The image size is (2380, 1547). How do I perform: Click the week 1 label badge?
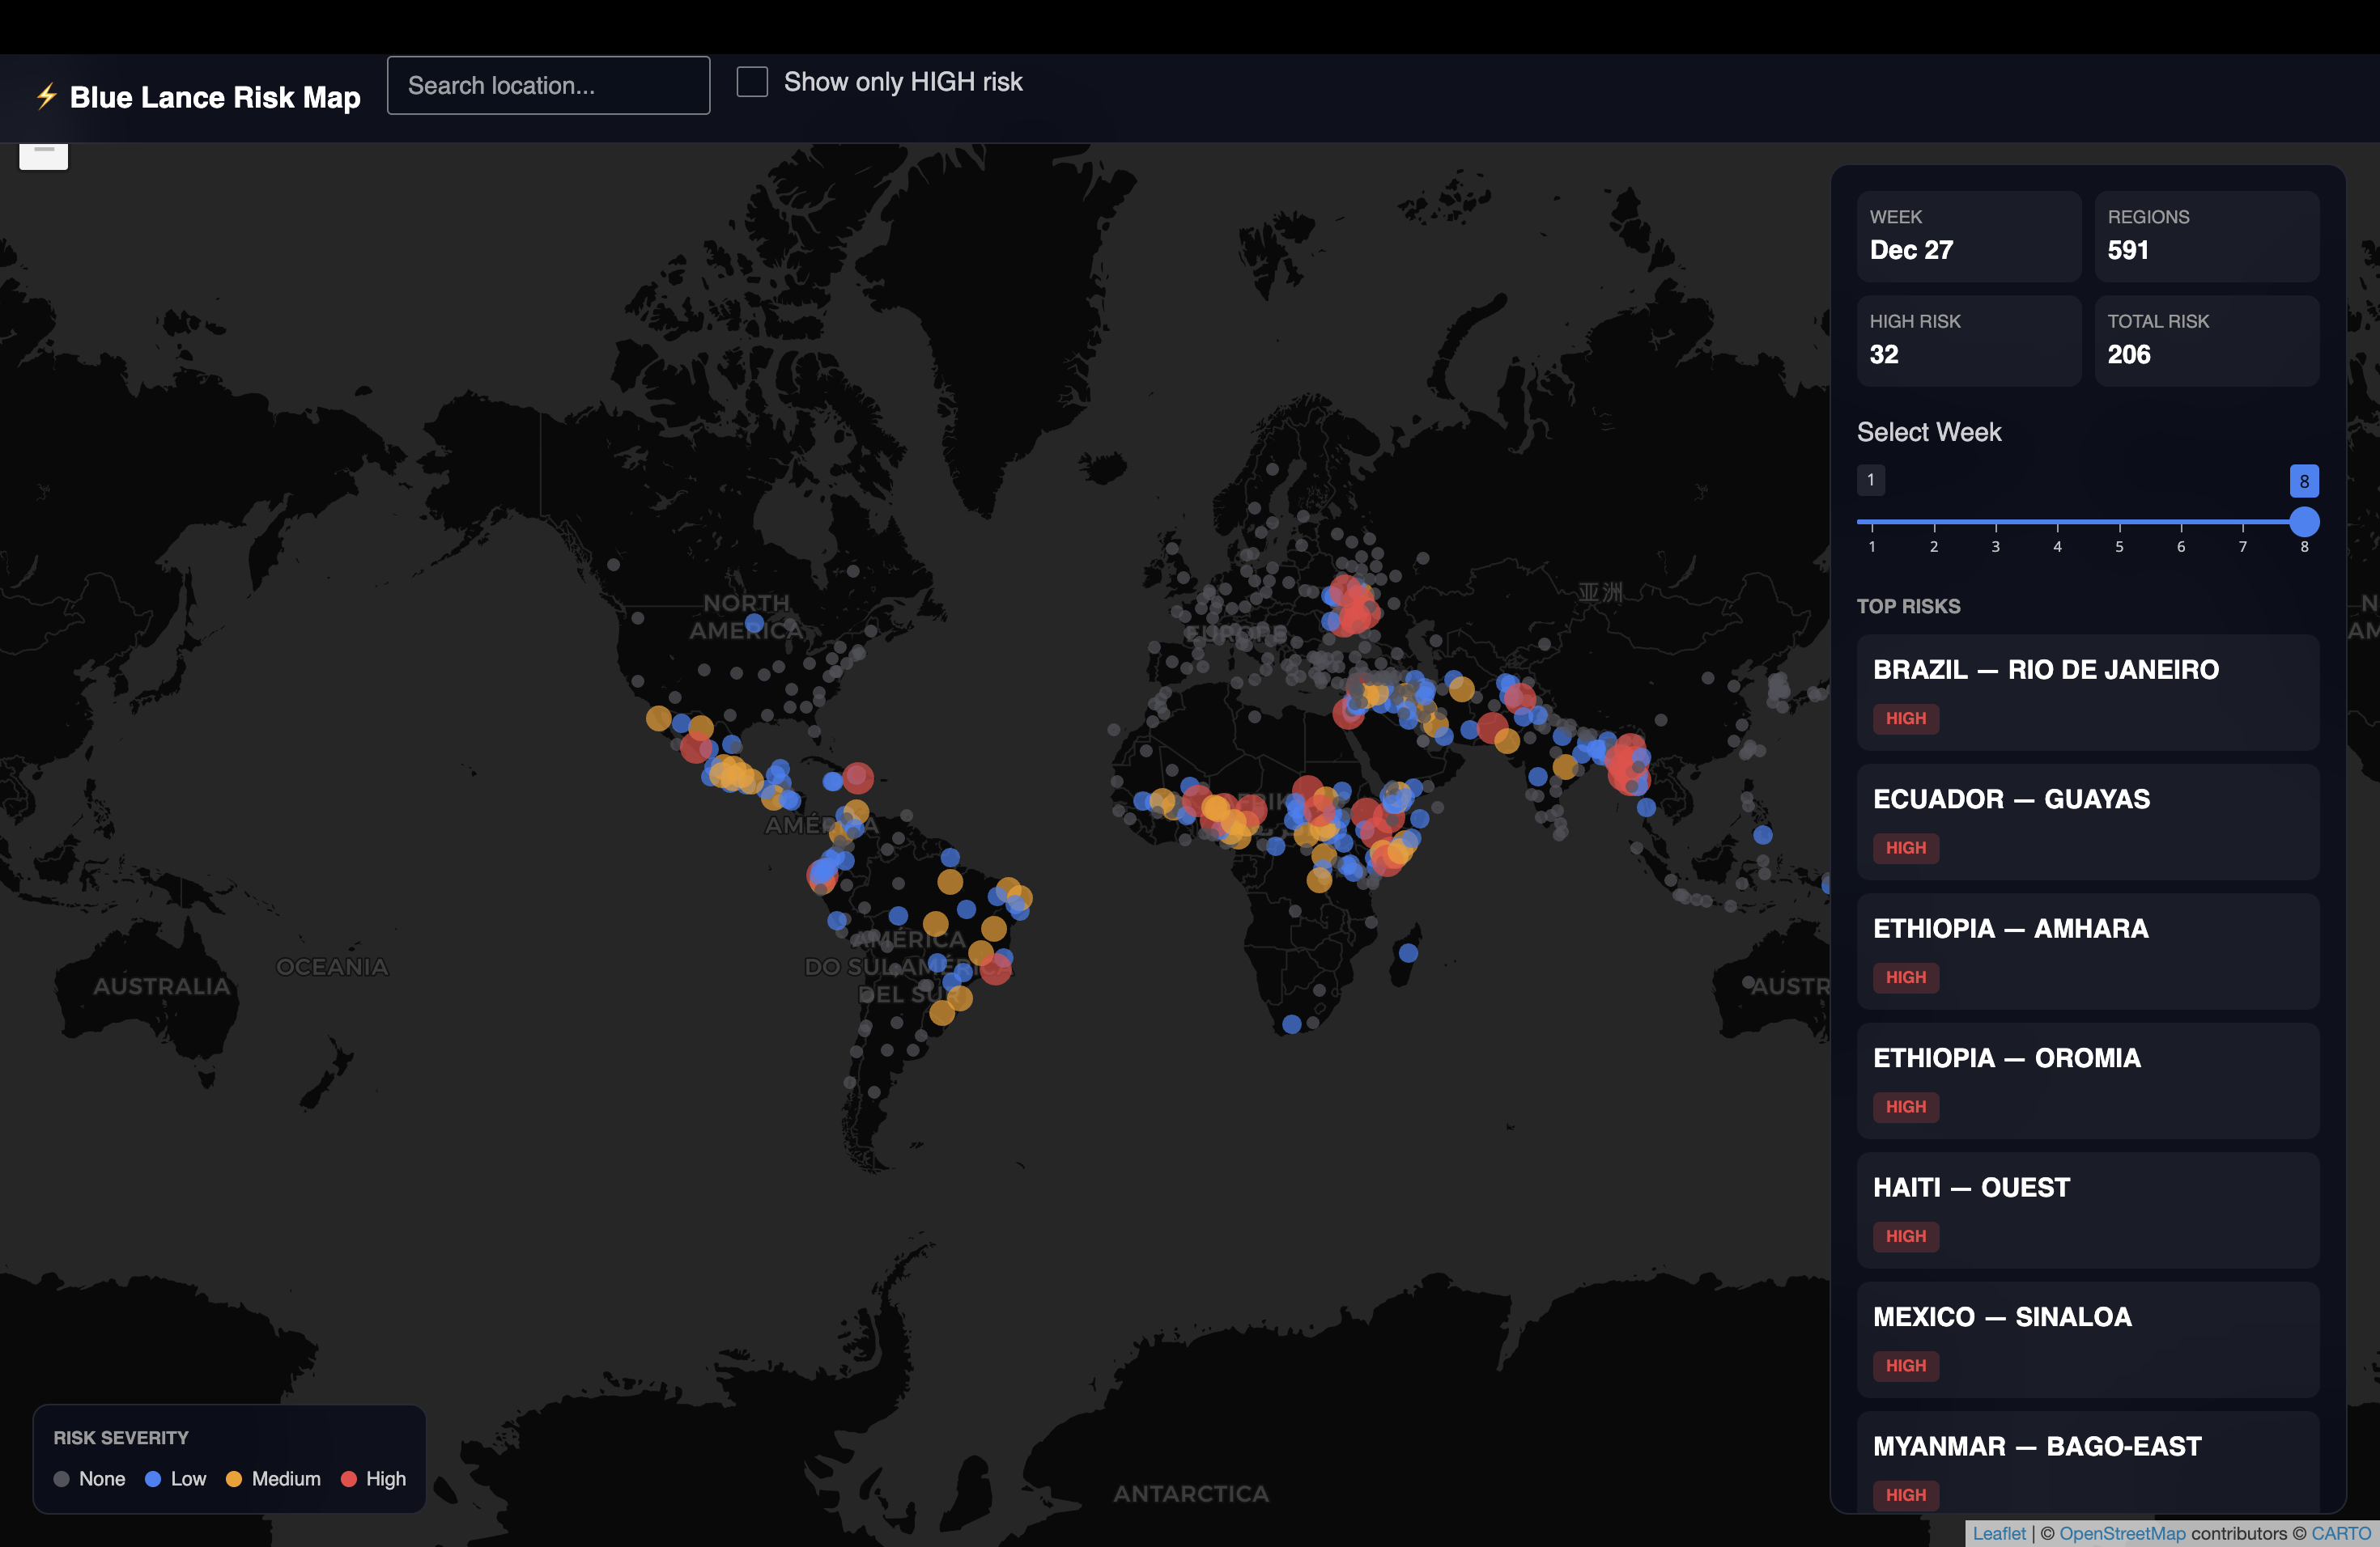[1870, 480]
